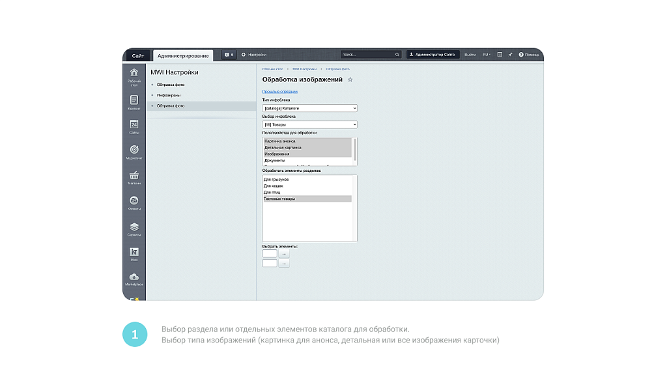Open the Магазин basket icon
667x375 pixels.
tap(134, 175)
